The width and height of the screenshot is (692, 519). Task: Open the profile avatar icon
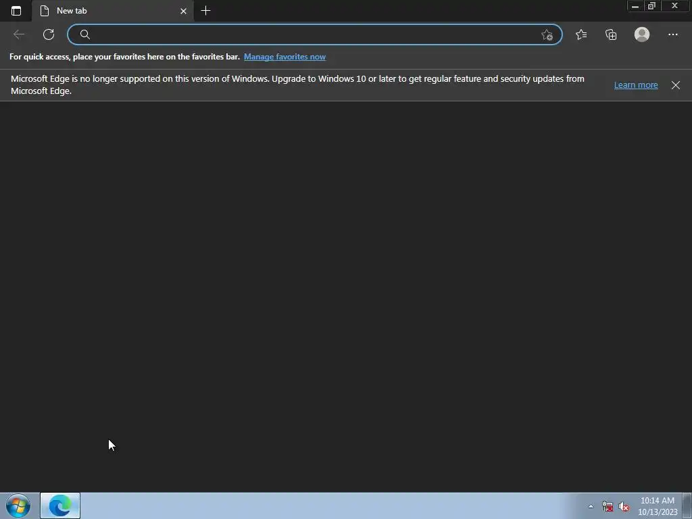click(x=642, y=34)
